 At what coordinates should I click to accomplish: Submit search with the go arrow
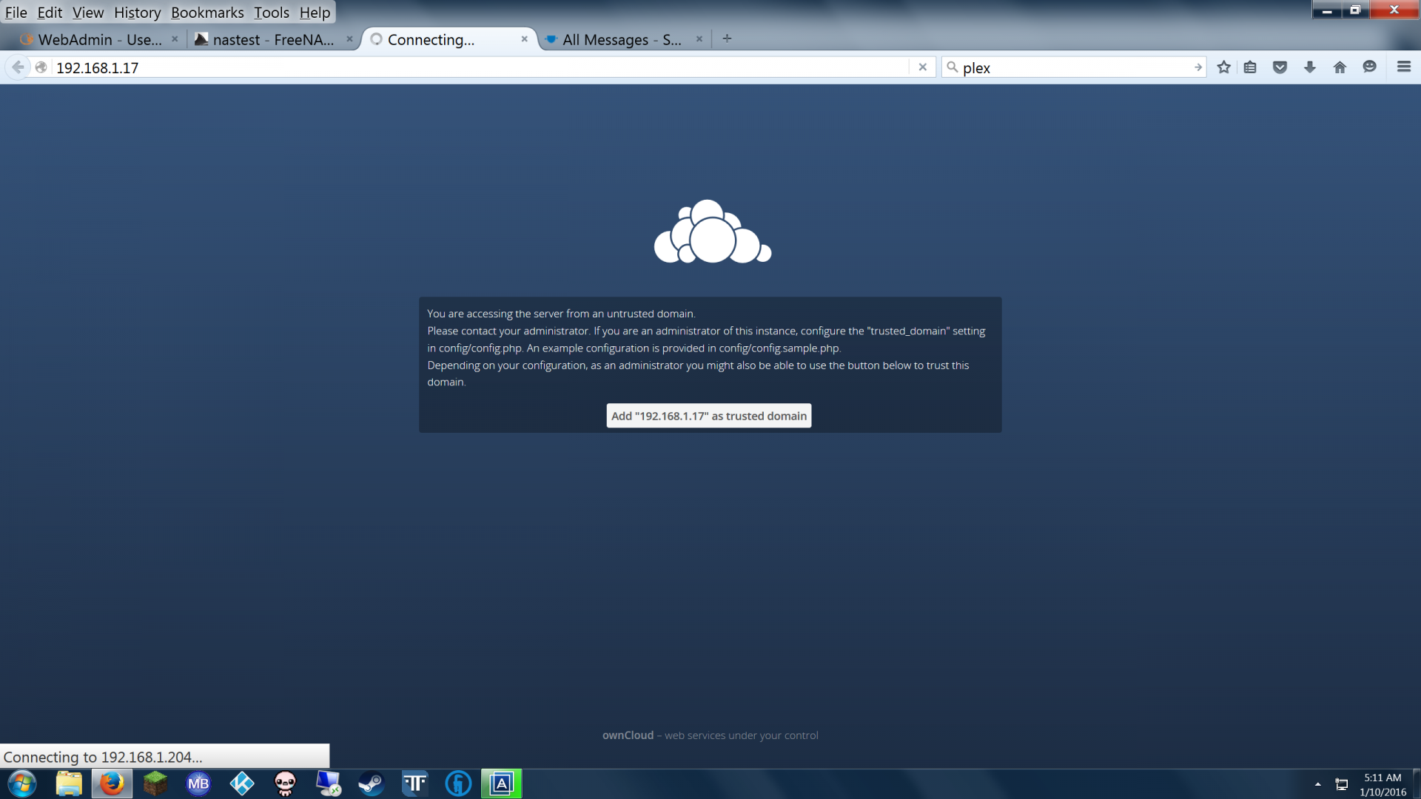coord(1197,67)
